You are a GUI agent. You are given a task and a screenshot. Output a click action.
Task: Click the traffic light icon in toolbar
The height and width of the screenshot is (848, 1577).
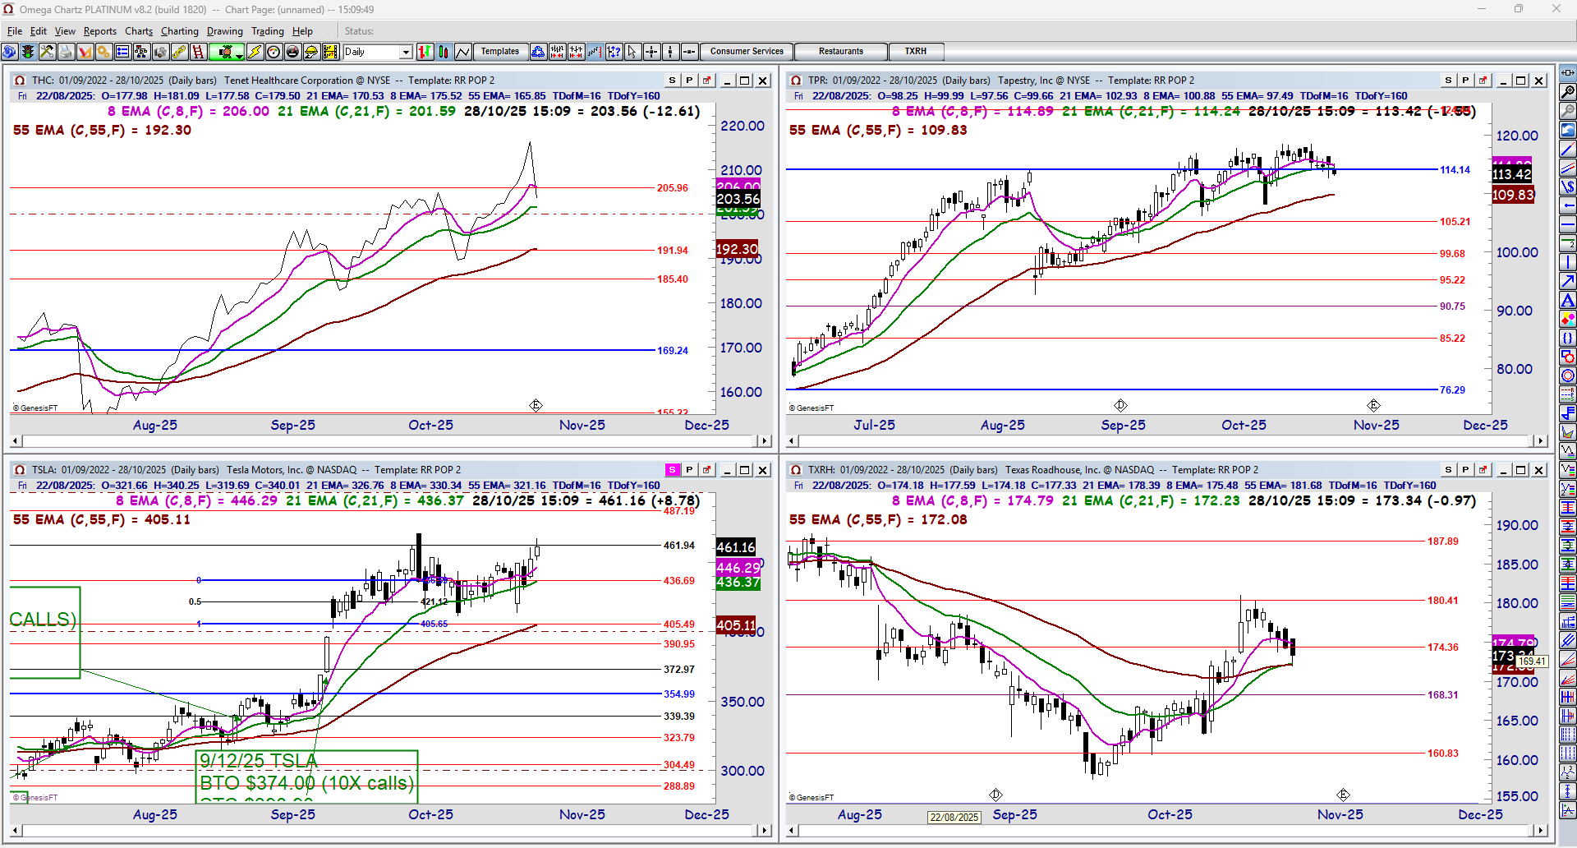(28, 52)
